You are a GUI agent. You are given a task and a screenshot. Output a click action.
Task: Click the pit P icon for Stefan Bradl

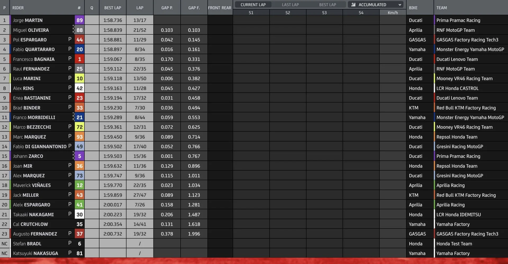[70, 243]
